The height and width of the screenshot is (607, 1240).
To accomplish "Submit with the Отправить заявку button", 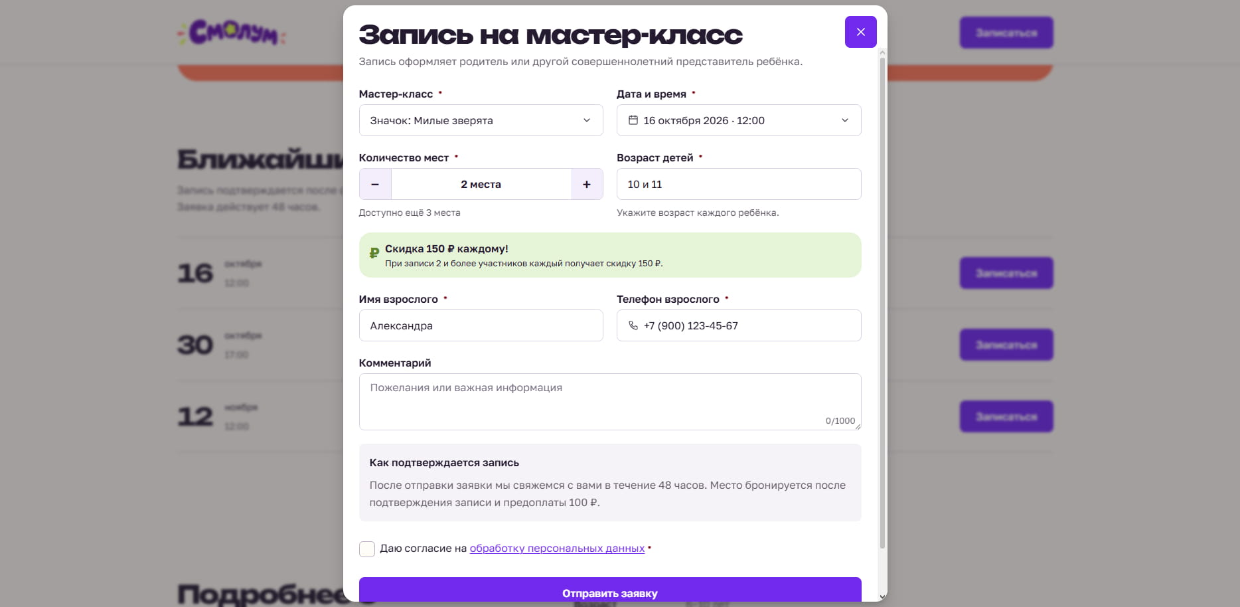I will pyautogui.click(x=610, y=590).
